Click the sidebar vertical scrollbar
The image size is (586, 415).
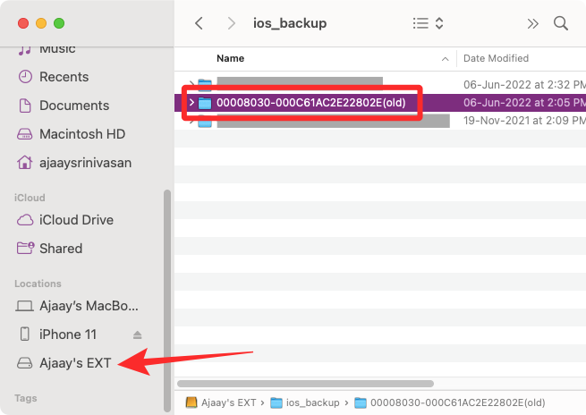click(x=166, y=295)
